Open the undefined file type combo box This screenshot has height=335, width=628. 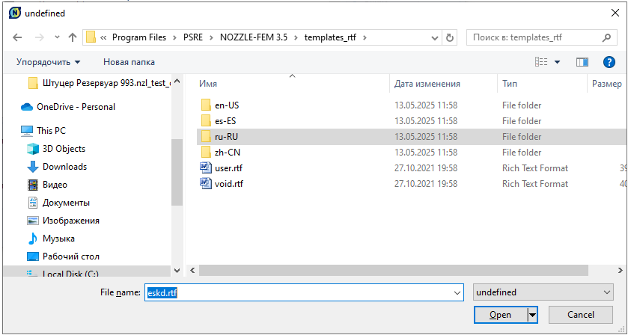[543, 292]
